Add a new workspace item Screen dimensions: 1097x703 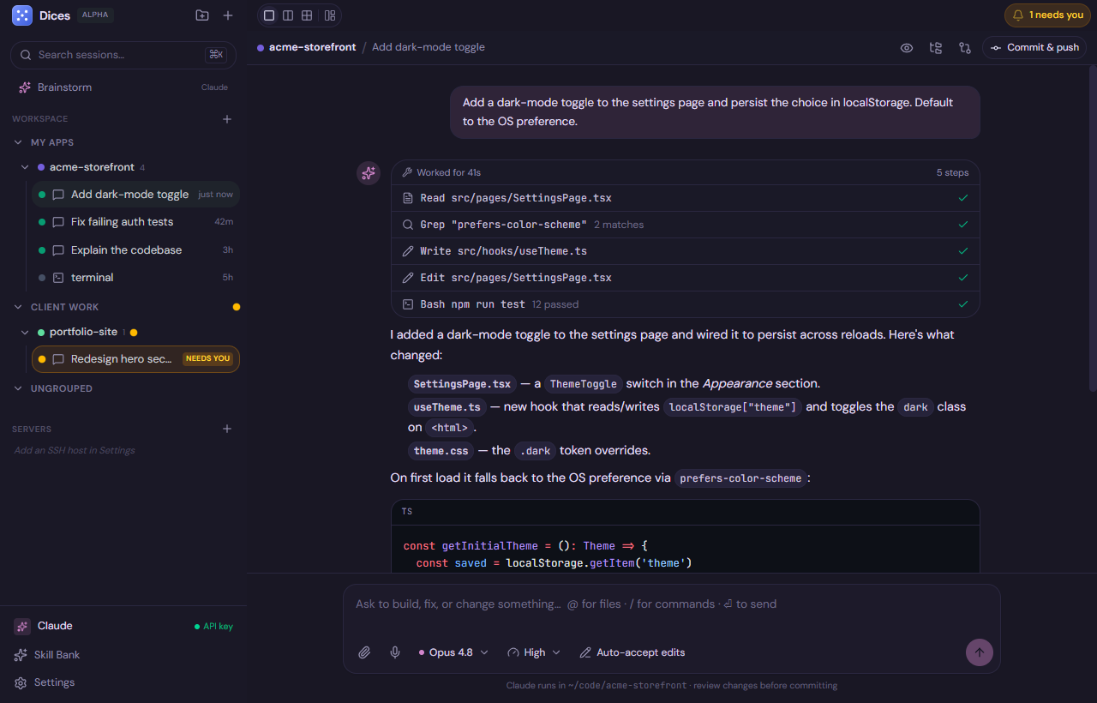(x=227, y=119)
